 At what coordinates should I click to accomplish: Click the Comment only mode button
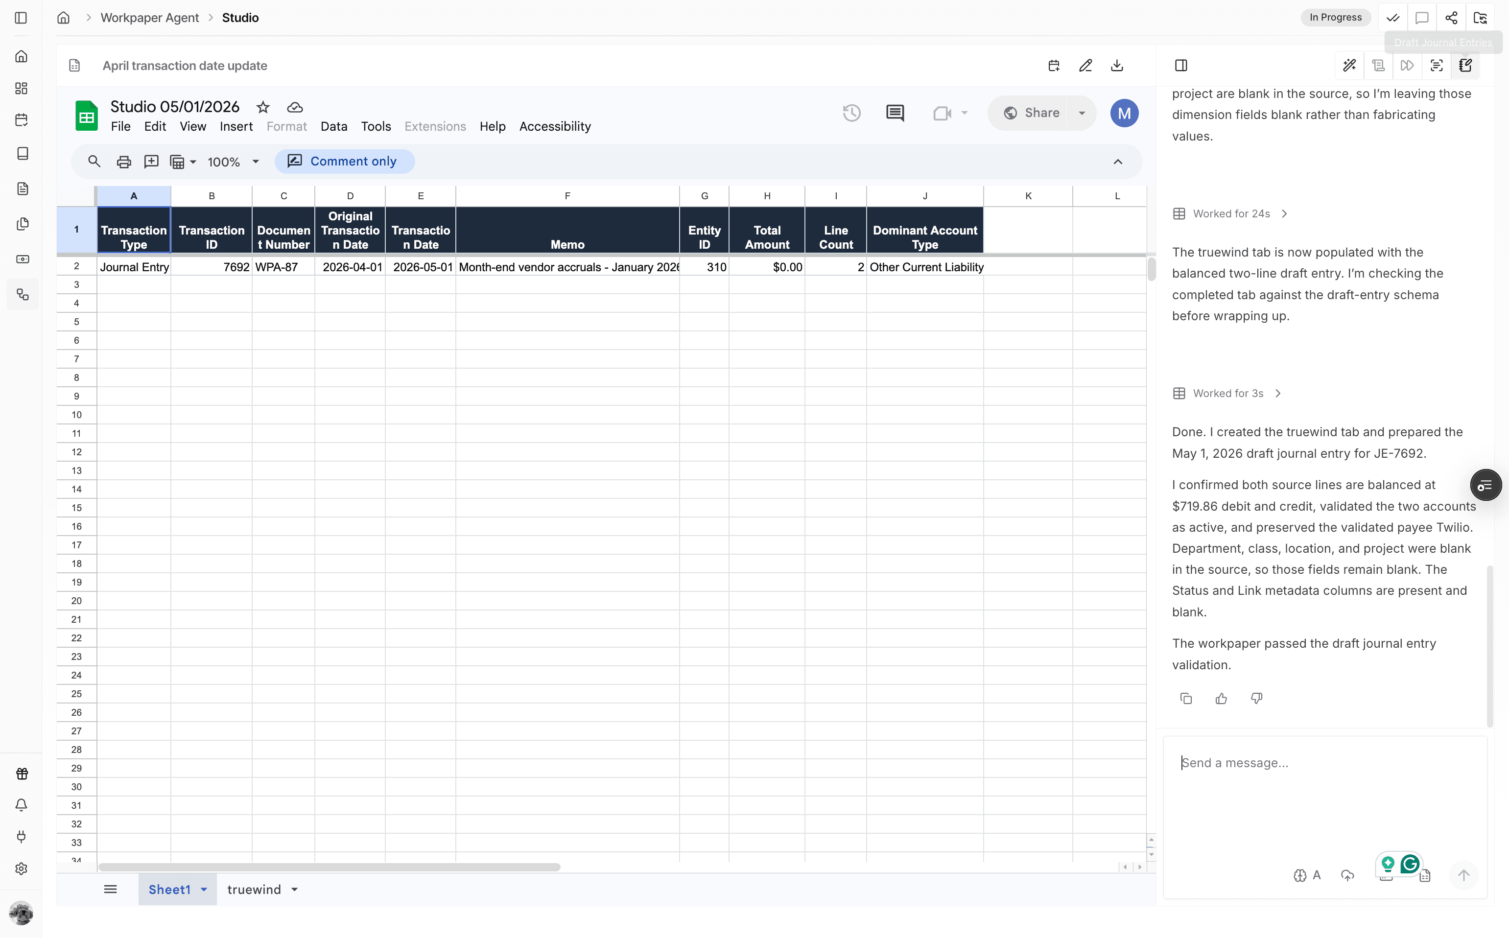pos(344,162)
